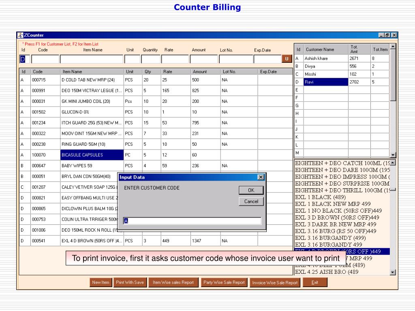Click down arrow of customer list scrollbar
Viewport: 415px width, 311px height.
click(x=393, y=155)
